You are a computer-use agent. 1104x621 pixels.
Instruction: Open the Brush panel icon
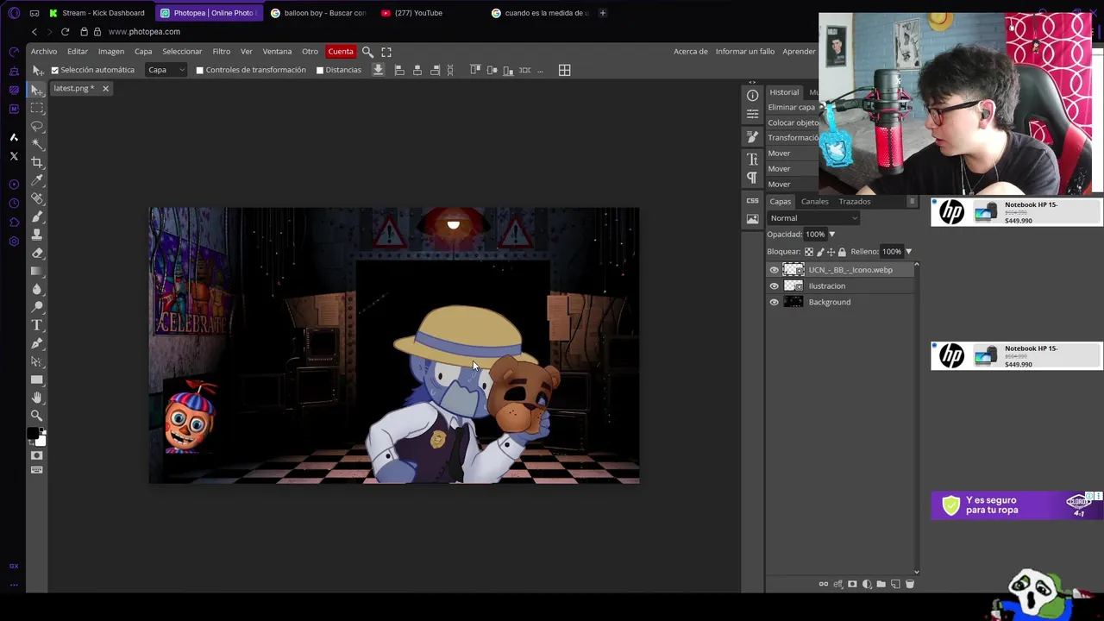[752, 137]
